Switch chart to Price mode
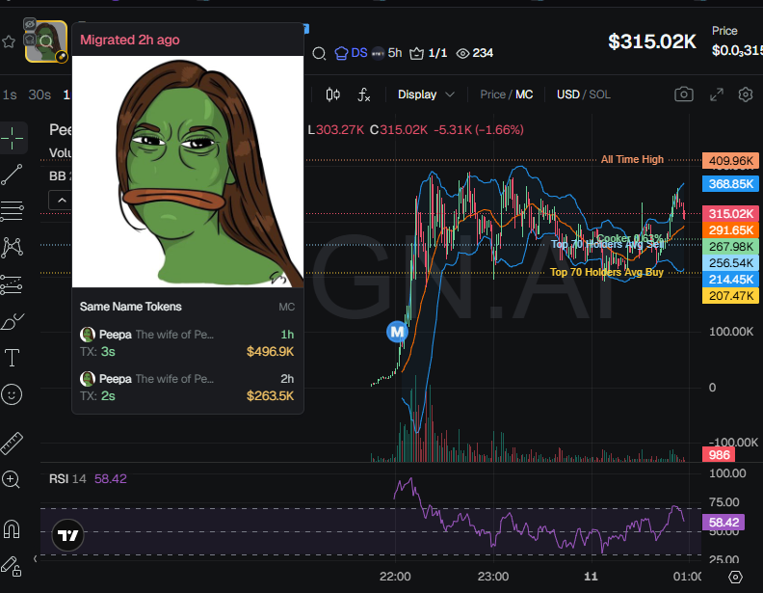Viewport: 763px width, 593px height. click(492, 94)
